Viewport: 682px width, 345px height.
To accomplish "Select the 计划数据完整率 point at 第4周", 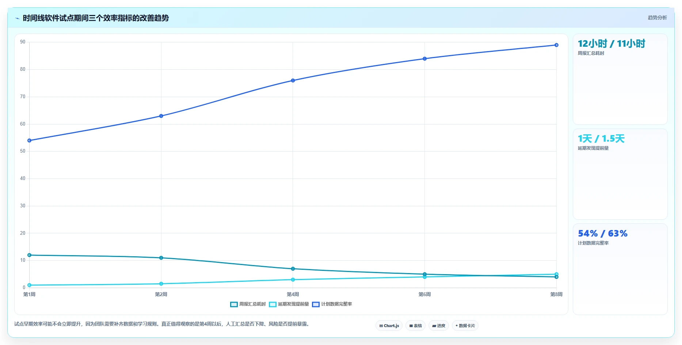I will 293,81.
